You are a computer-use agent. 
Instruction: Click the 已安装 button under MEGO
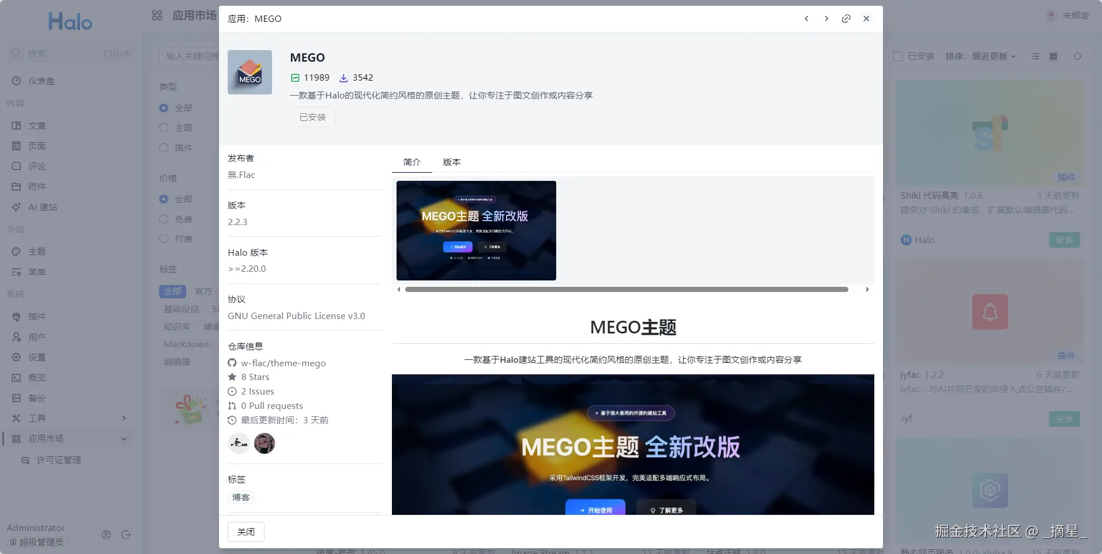(312, 117)
